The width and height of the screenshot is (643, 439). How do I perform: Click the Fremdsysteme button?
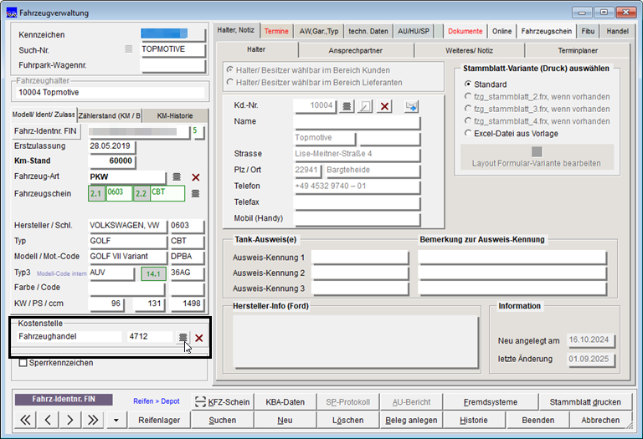pyautogui.click(x=491, y=402)
